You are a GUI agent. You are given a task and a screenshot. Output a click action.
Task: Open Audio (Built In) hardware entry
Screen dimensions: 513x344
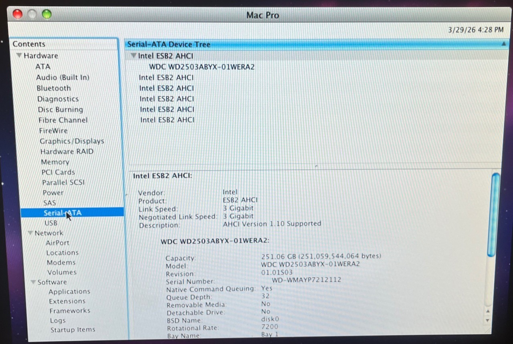[63, 77]
